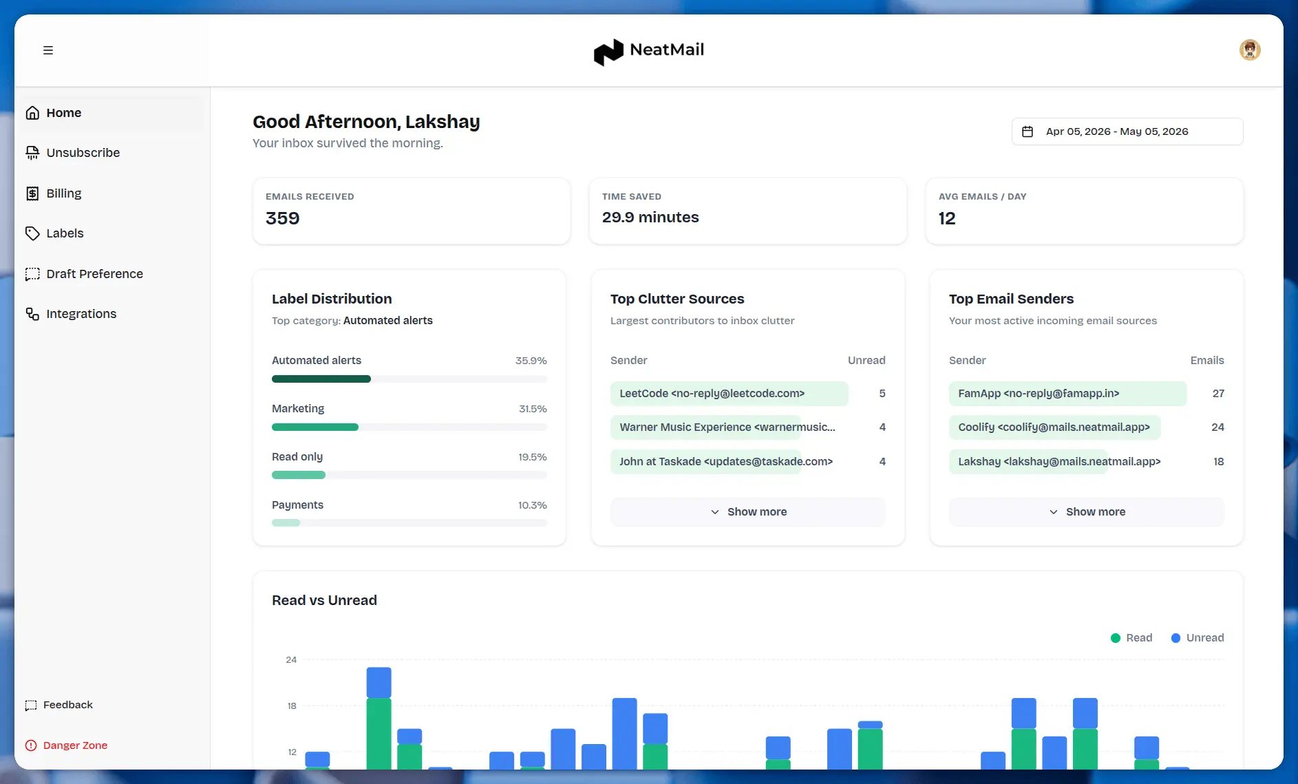
Task: Expand Show more under Top Email Senders
Action: point(1087,512)
